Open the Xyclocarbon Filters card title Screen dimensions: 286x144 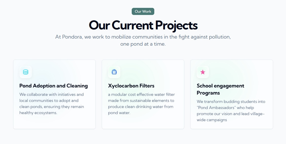pyautogui.click(x=131, y=86)
